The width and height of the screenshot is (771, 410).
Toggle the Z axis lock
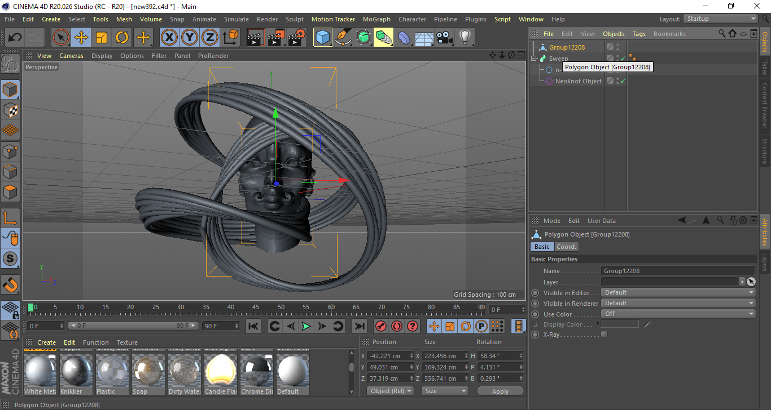[209, 38]
